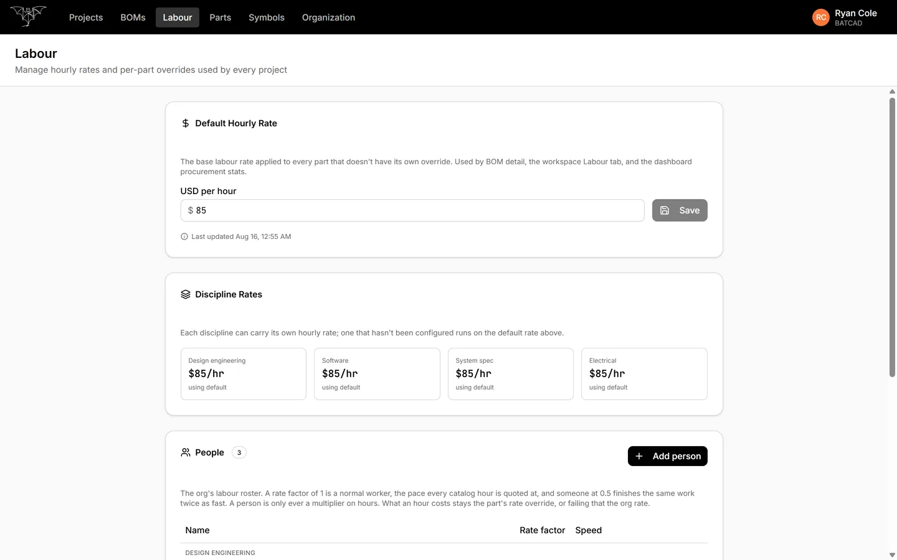Image resolution: width=897 pixels, height=560 pixels.
Task: Click the dollar icon beside Default Hourly Rate
Action: coord(185,123)
